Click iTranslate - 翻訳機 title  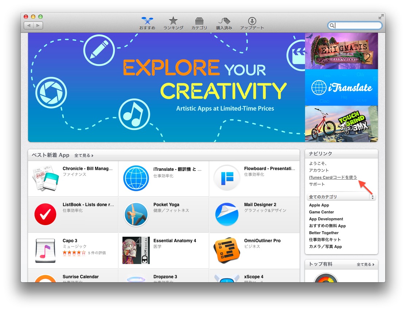point(177,169)
